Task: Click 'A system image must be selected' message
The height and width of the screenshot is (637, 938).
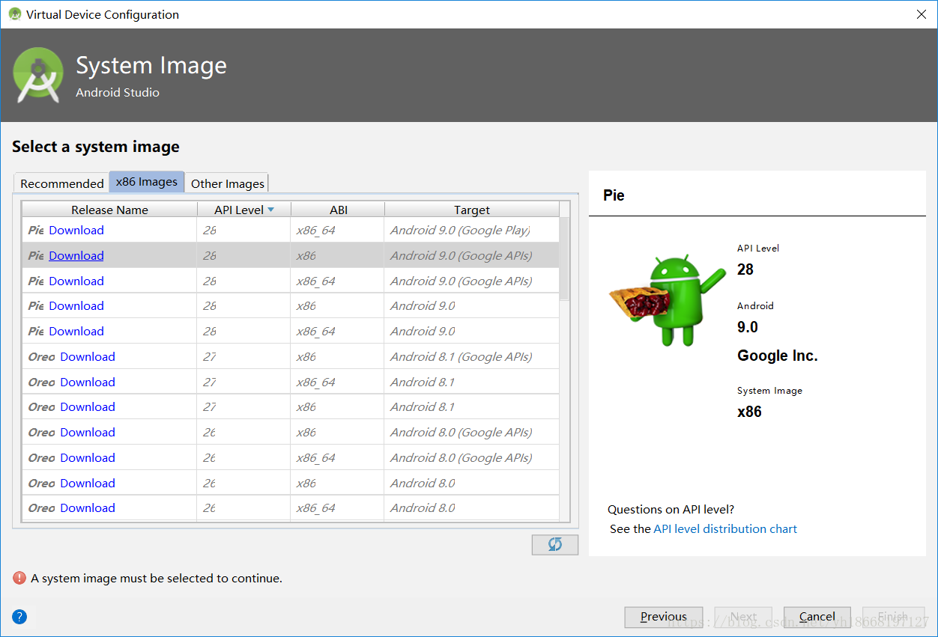Action: point(157,578)
